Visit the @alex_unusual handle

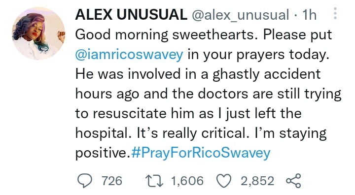241,15
